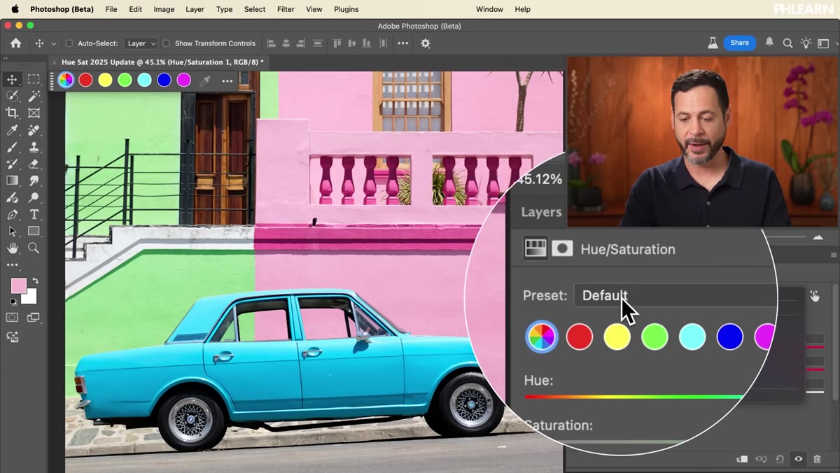
Task: Select the Dodge tool
Action: [x=34, y=197]
